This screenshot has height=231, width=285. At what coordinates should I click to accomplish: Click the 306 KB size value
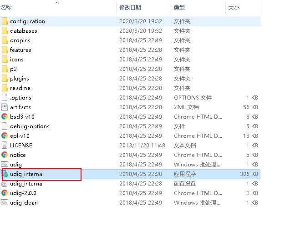(249, 174)
